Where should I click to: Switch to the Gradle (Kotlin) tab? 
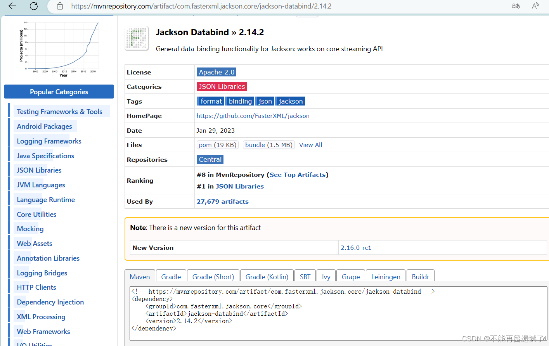pos(267,276)
